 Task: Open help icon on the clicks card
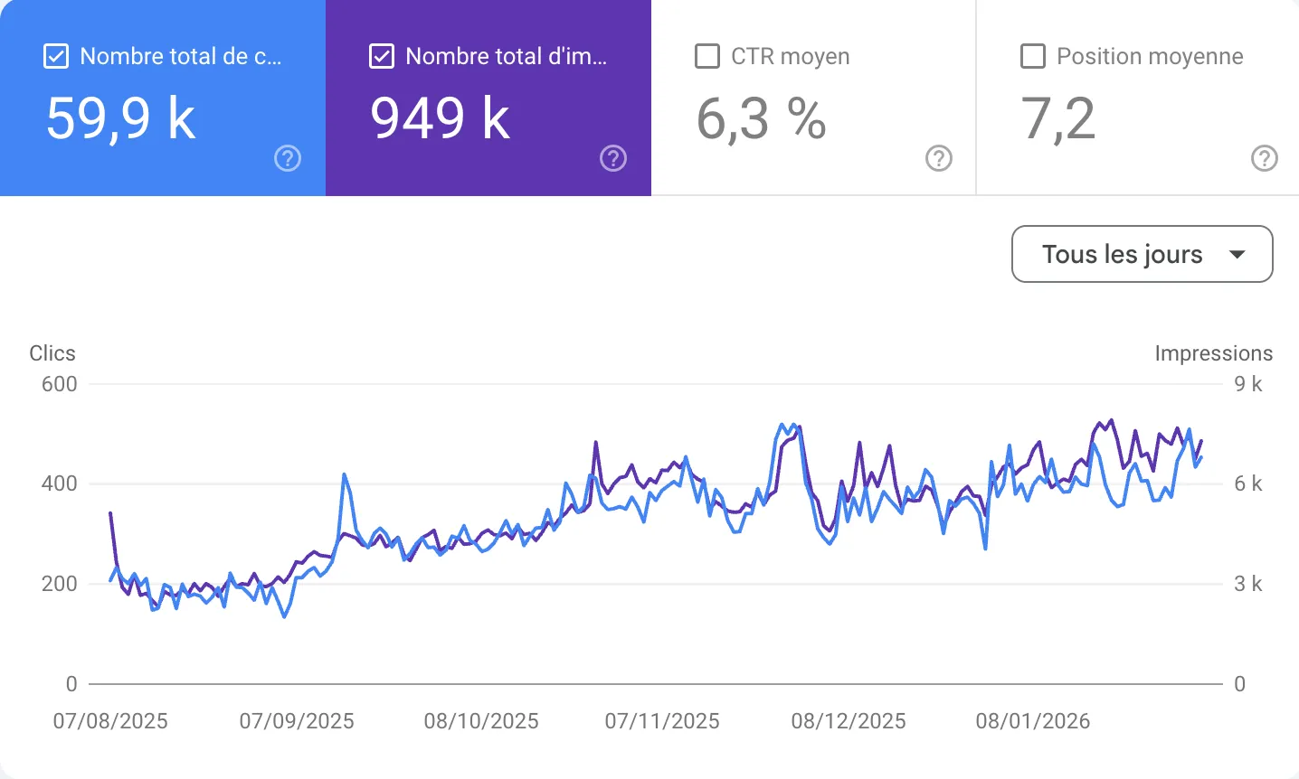pos(288,159)
